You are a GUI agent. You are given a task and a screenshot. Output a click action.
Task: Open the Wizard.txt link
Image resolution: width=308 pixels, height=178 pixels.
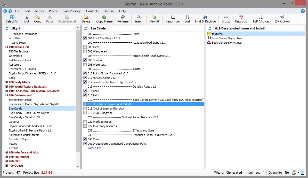coord(94,148)
